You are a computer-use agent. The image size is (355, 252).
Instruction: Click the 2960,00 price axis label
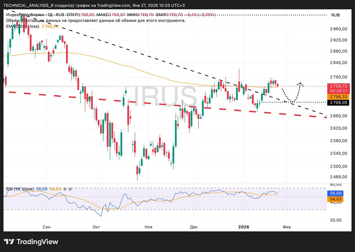339,29
